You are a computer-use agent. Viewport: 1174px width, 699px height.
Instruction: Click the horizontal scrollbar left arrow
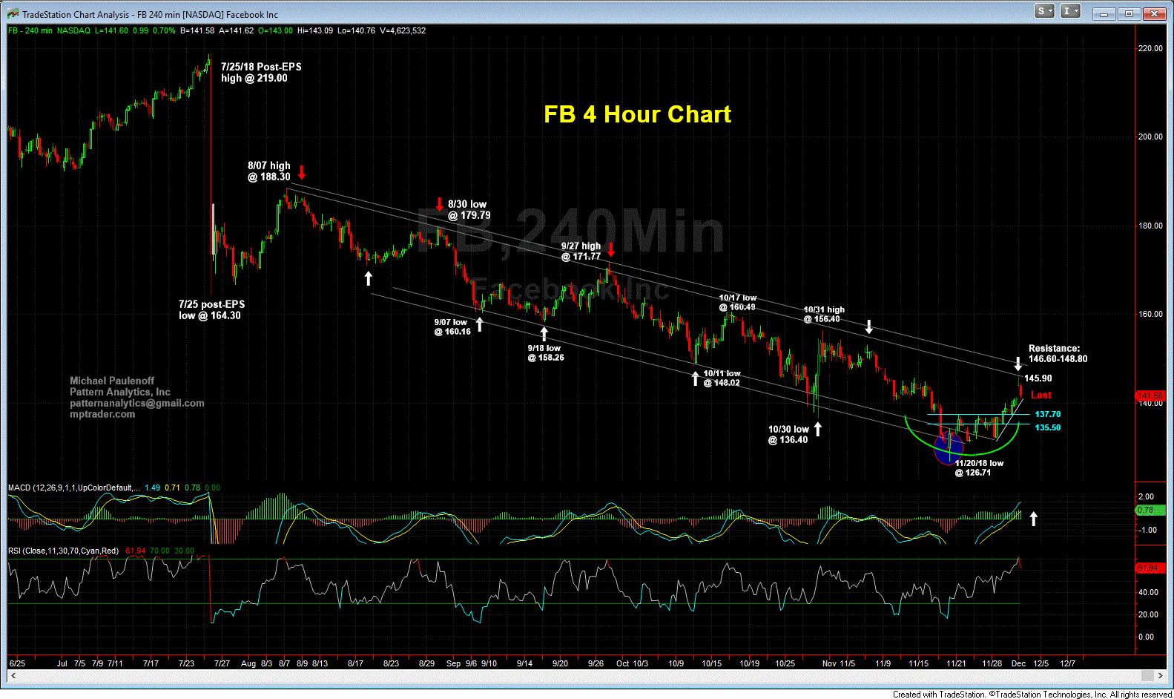13,675
